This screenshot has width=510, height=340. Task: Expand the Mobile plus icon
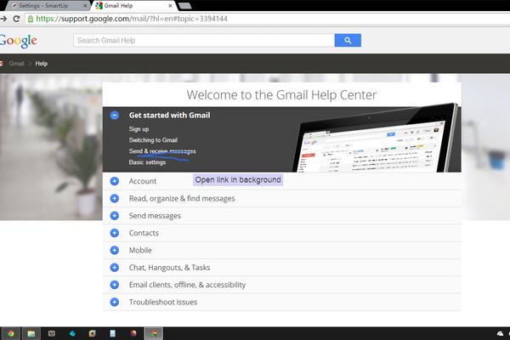pyautogui.click(x=115, y=250)
